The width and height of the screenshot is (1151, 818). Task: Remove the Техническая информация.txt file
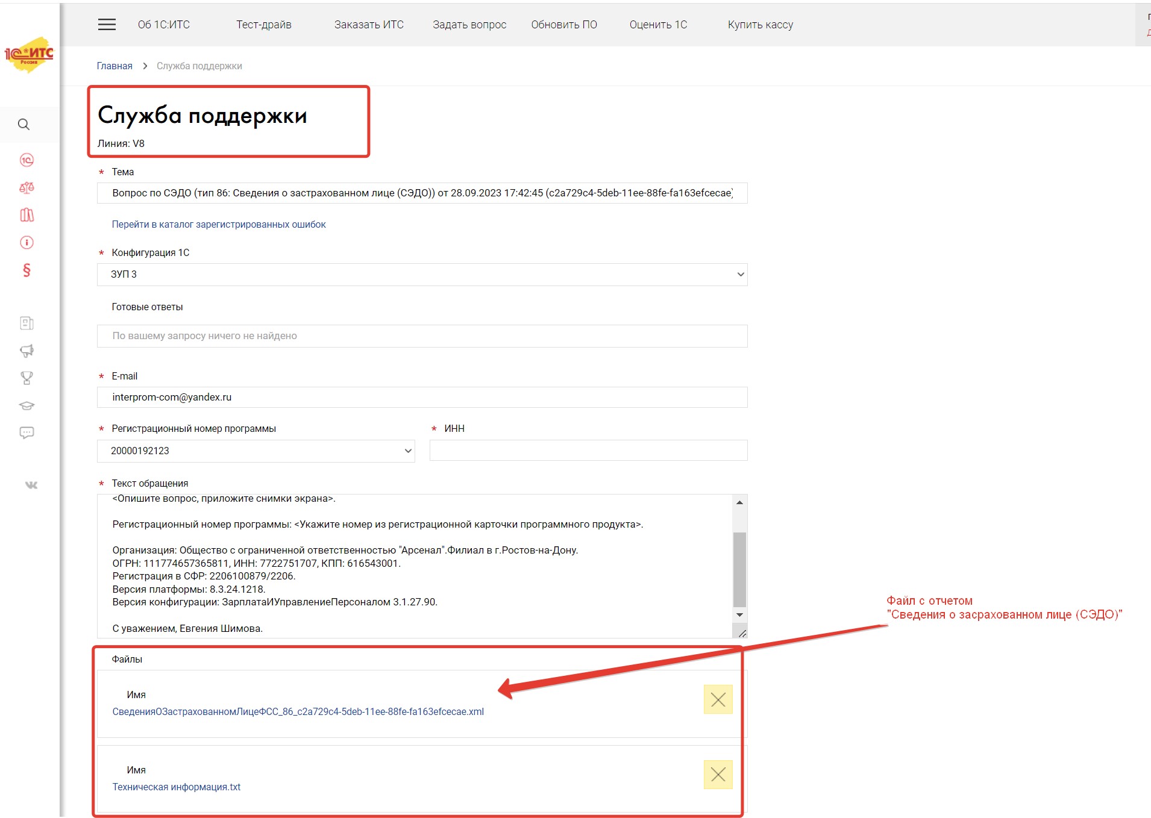coord(718,775)
